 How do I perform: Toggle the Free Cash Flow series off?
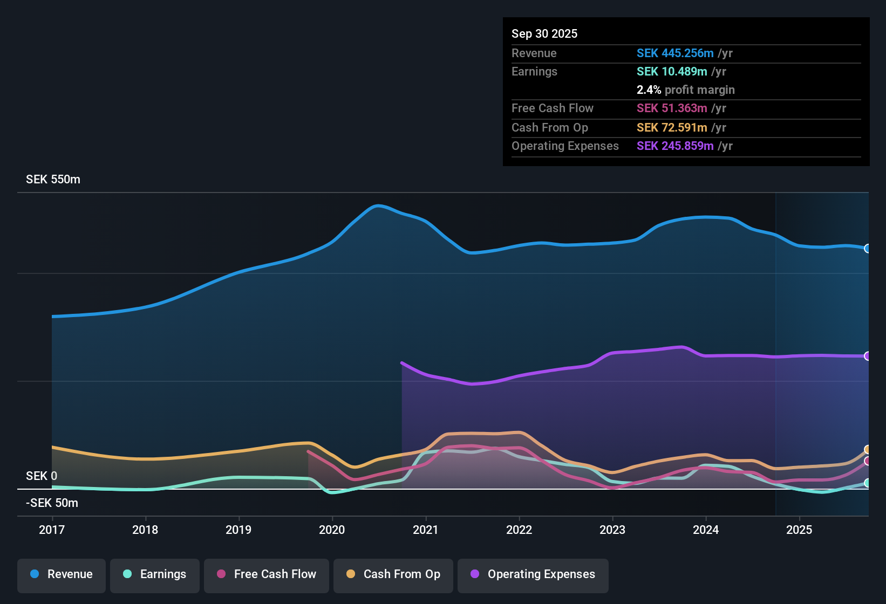(266, 574)
